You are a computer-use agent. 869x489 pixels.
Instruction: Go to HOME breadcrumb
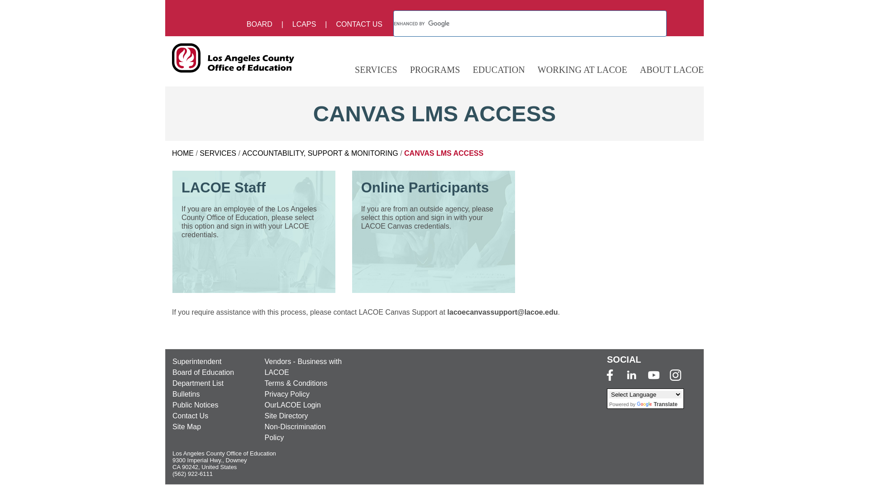[183, 153]
